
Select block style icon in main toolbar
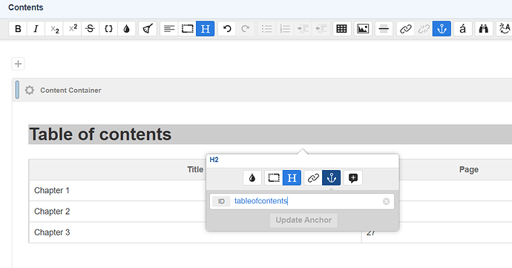[187, 29]
